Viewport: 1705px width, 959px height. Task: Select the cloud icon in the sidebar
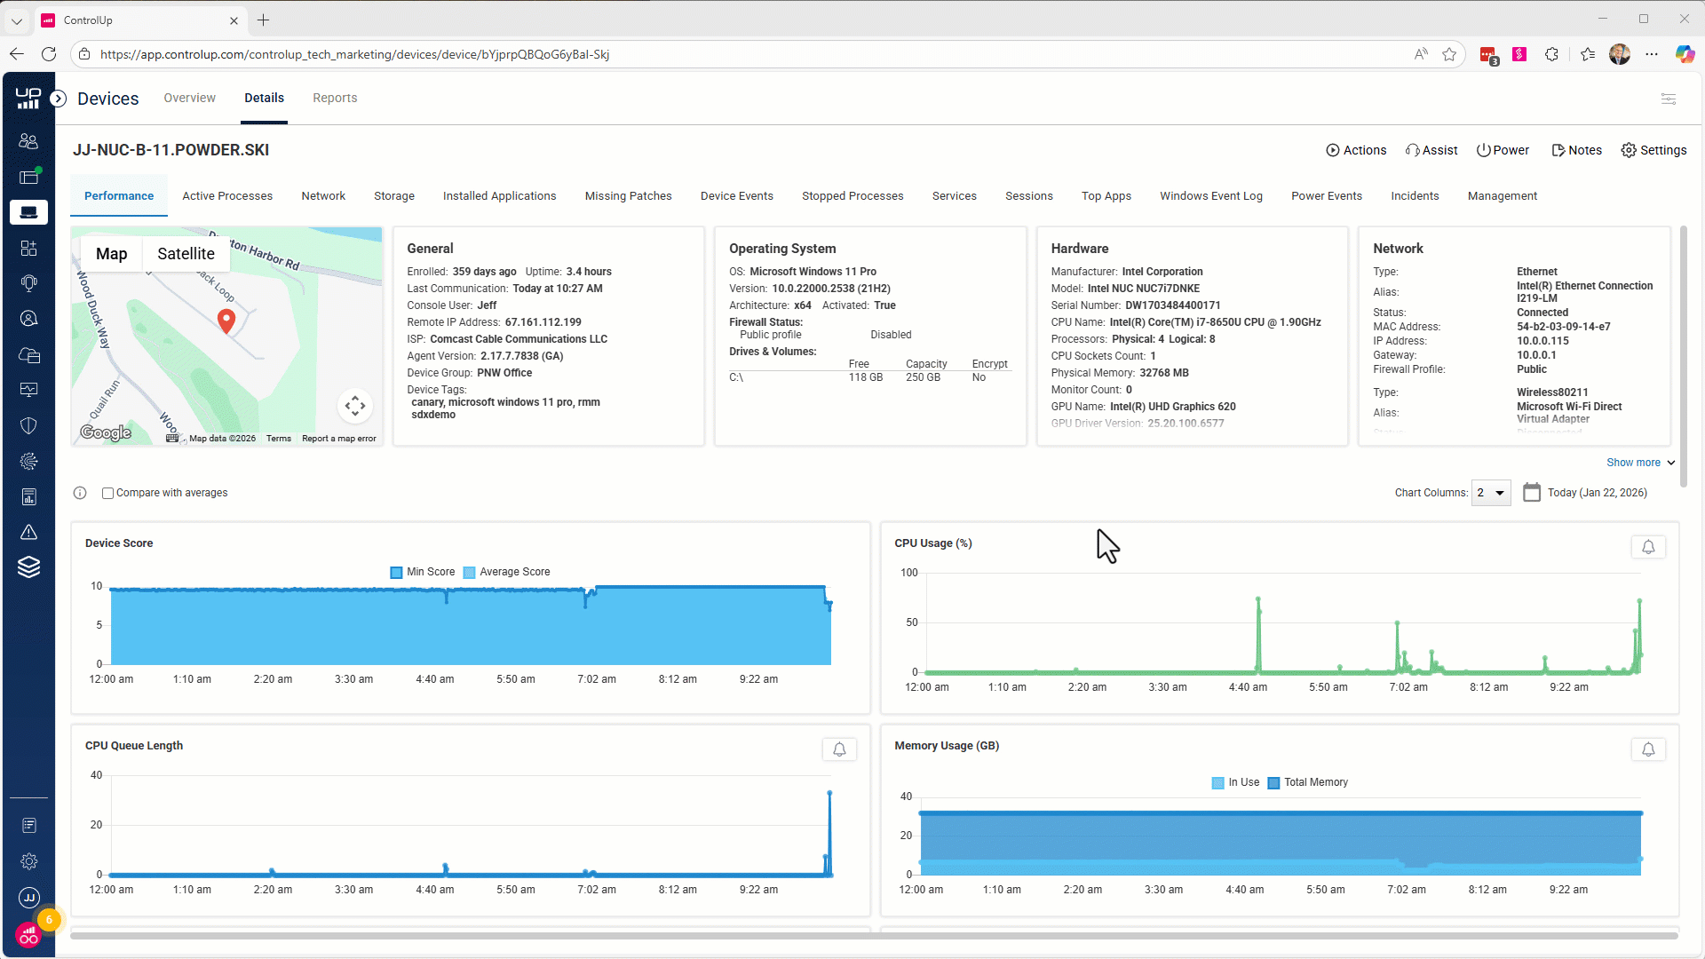coord(28,354)
